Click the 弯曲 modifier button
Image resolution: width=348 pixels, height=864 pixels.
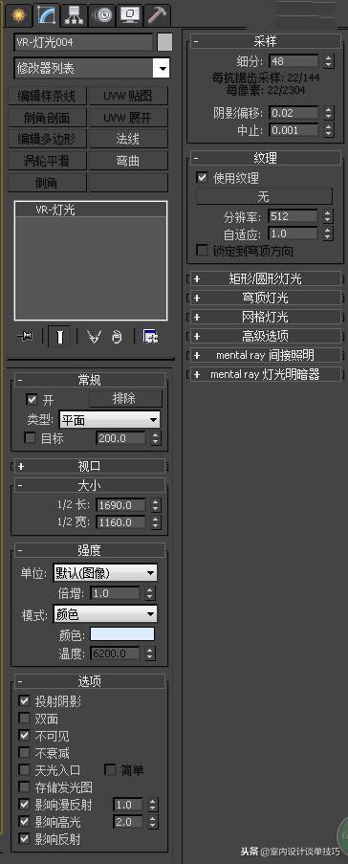(x=128, y=161)
